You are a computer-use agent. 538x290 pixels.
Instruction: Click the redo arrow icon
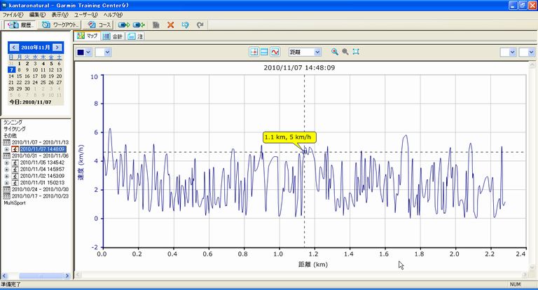(200, 25)
